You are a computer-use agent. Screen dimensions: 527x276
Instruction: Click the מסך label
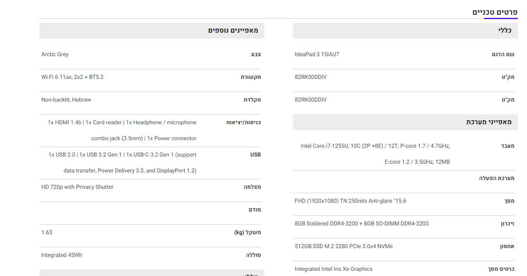tap(509, 201)
